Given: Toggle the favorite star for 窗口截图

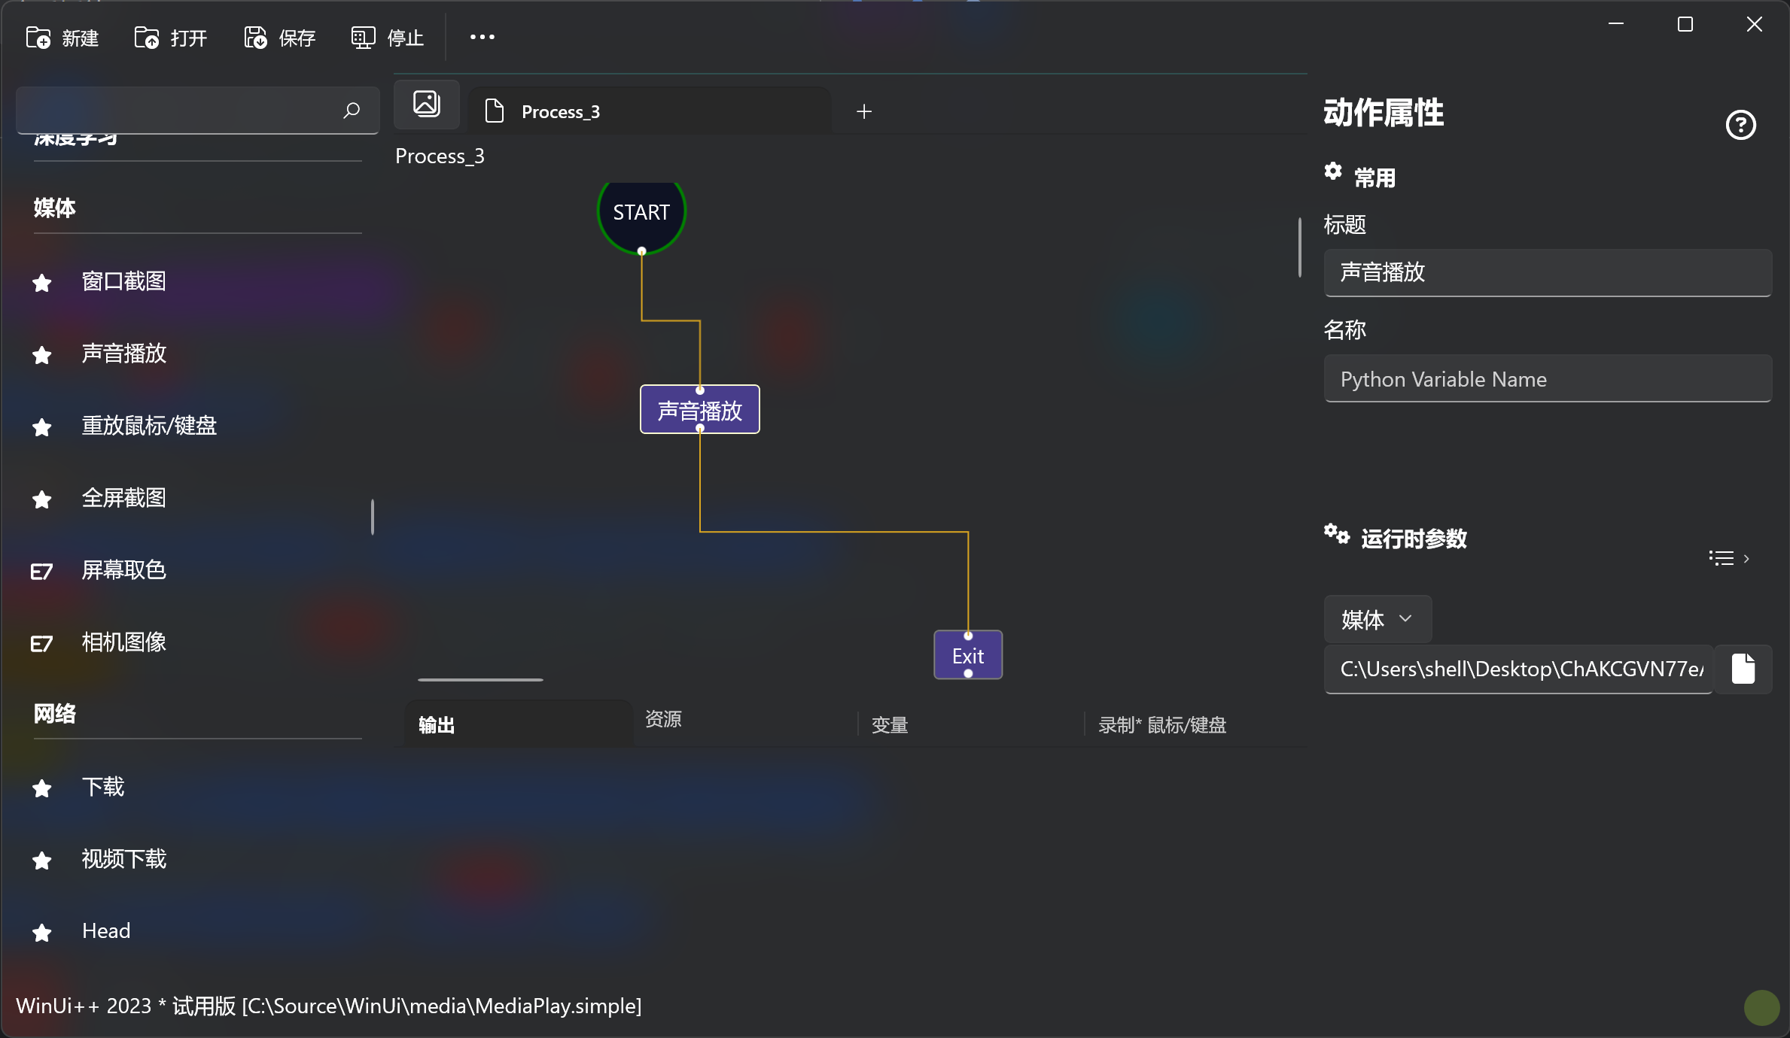Looking at the screenshot, I should pyautogui.click(x=42, y=283).
